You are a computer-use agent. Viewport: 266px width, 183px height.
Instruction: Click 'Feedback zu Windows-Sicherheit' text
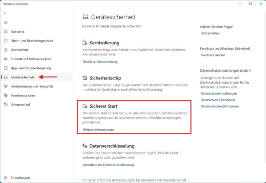(225, 49)
